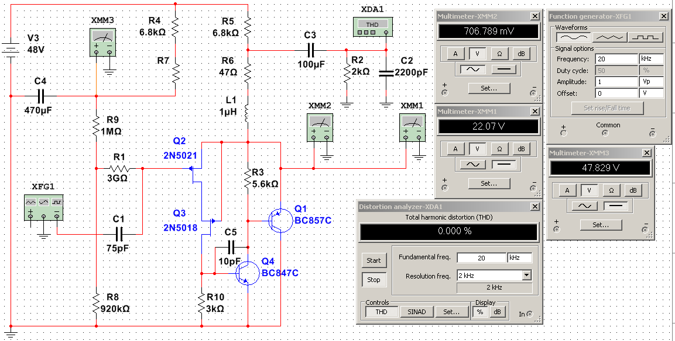Viewport: 675px width, 341px height.
Task: Select the Q1 BC857C transistor symbol
Action: pos(279,220)
